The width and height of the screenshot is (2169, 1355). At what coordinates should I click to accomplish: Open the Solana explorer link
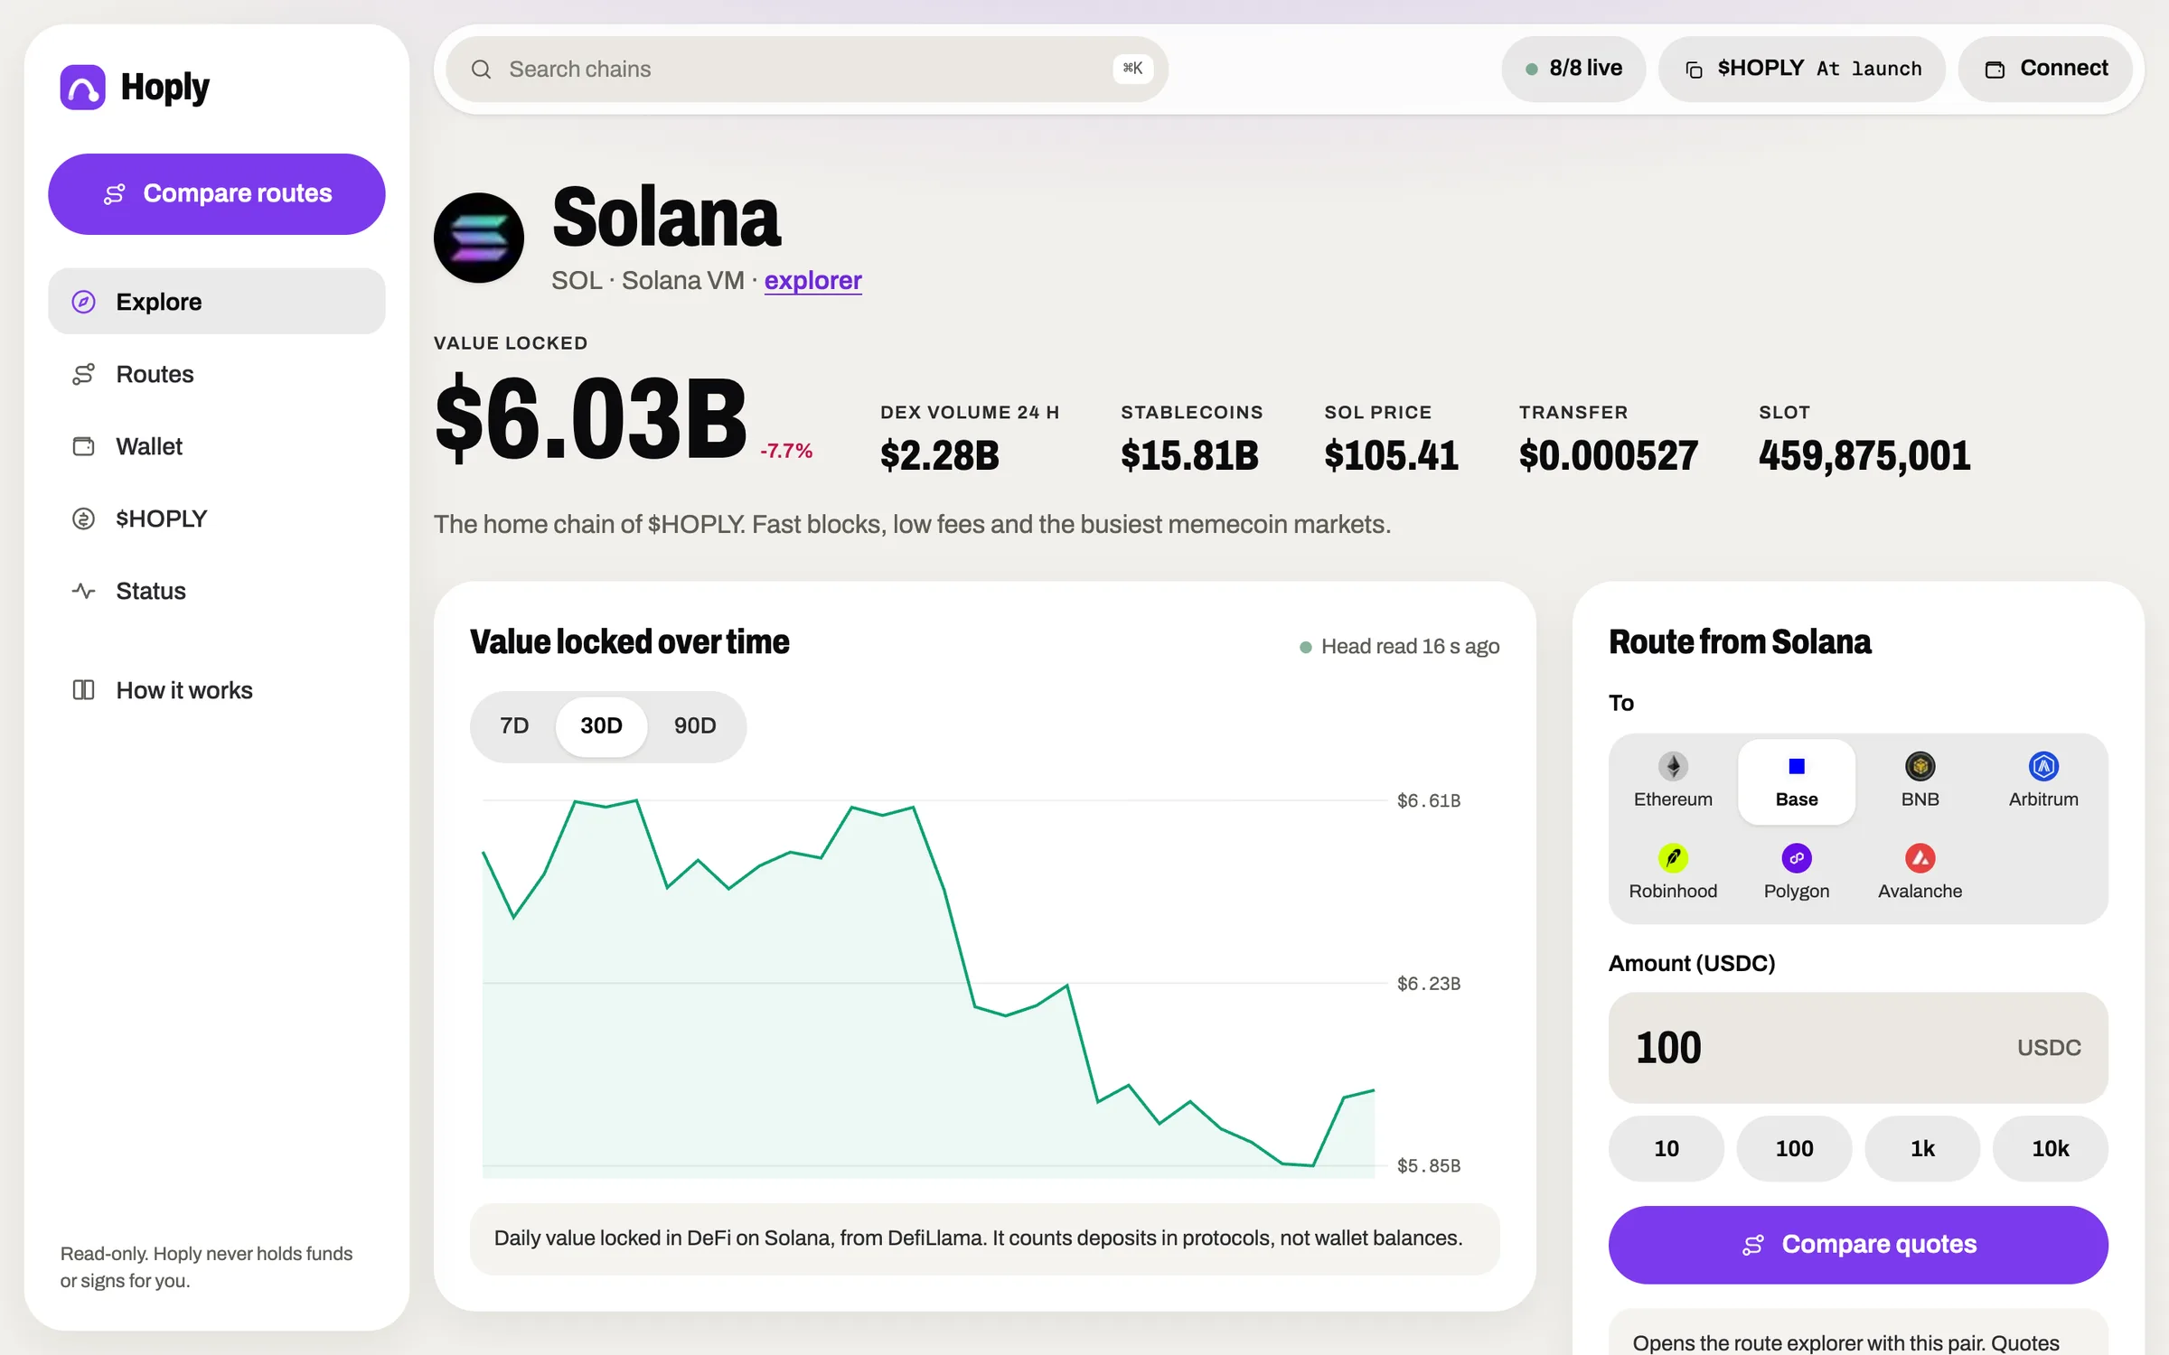tap(812, 281)
